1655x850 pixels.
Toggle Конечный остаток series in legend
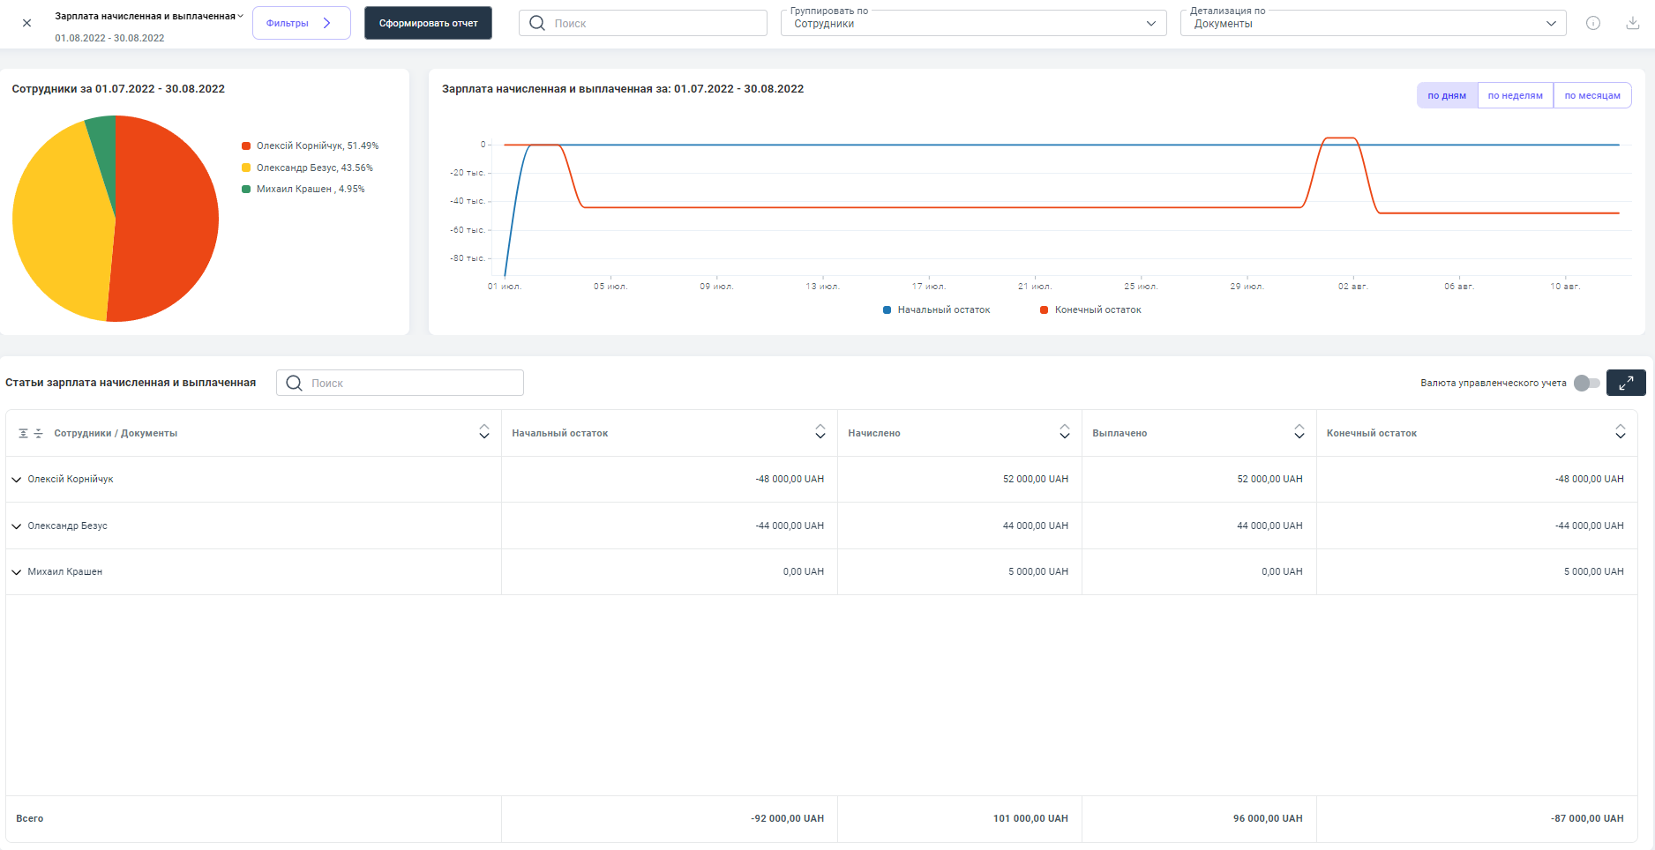(x=1090, y=310)
